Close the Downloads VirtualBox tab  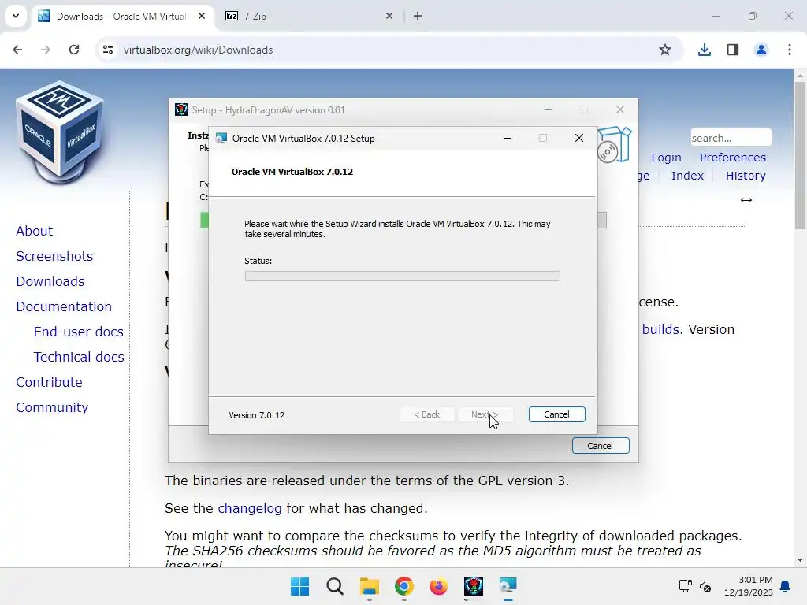click(202, 16)
